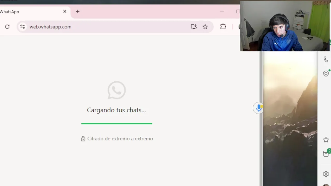The image size is (331, 186).
Task: Bookmark this page with the star icon
Action: (205, 27)
